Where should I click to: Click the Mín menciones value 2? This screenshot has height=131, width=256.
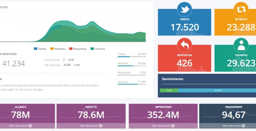[64, 60]
